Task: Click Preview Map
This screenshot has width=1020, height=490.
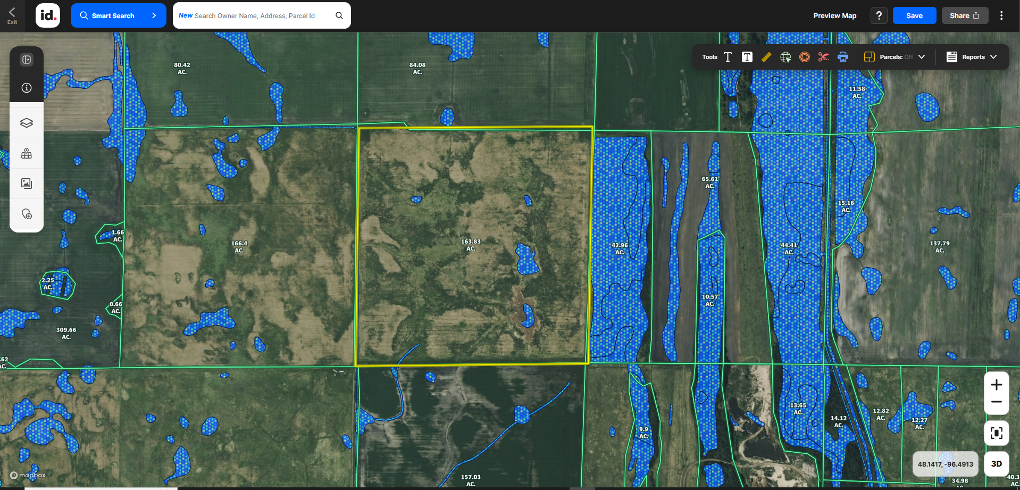Action: click(x=834, y=15)
